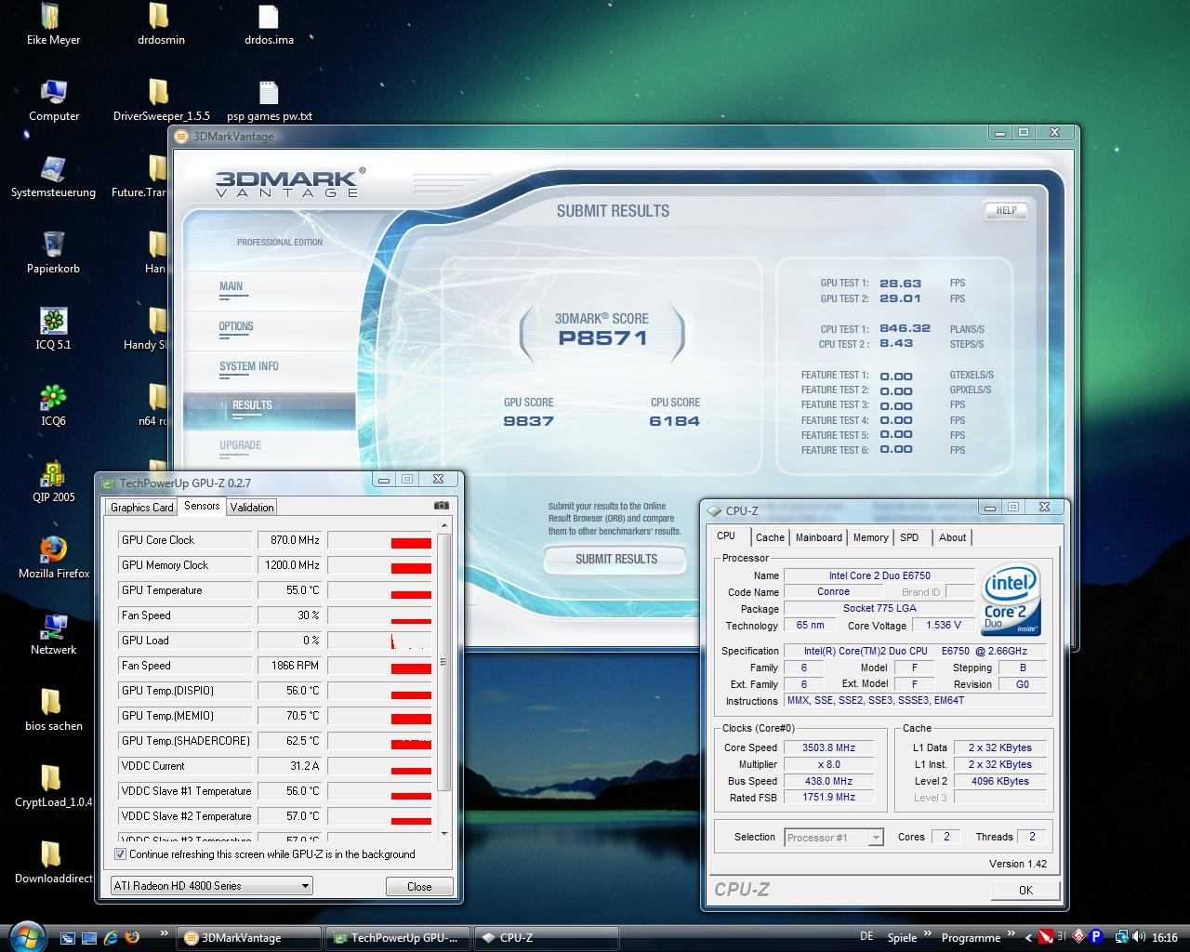Open the ICQ6 desktop shortcut

[54, 398]
